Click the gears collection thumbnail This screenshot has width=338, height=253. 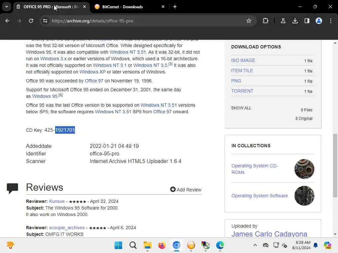point(304,169)
